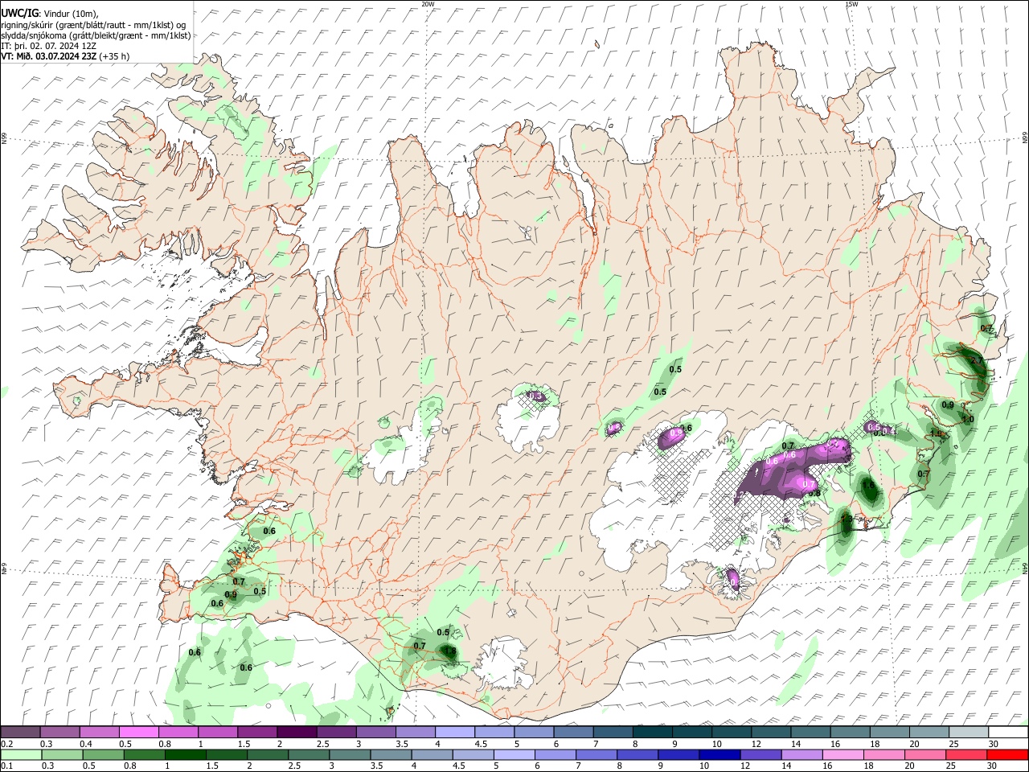The image size is (1029, 772).
Task: Click the "1.6" precipitation value on the map
Action: [x=868, y=486]
